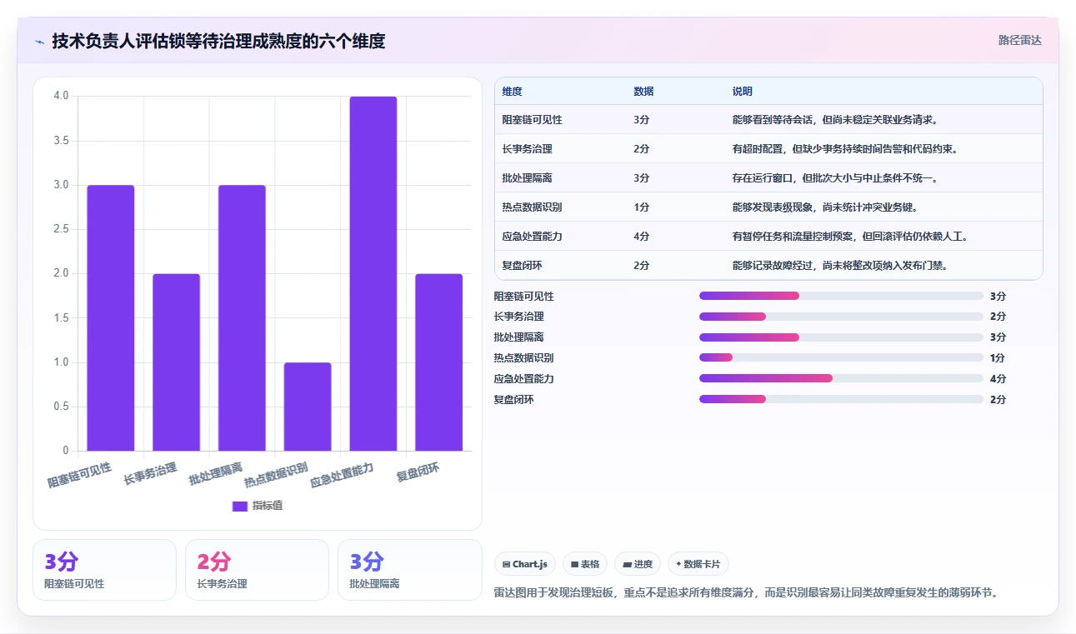This screenshot has height=634, width=1076.
Task: Click the 进度 chip
Action: click(638, 564)
